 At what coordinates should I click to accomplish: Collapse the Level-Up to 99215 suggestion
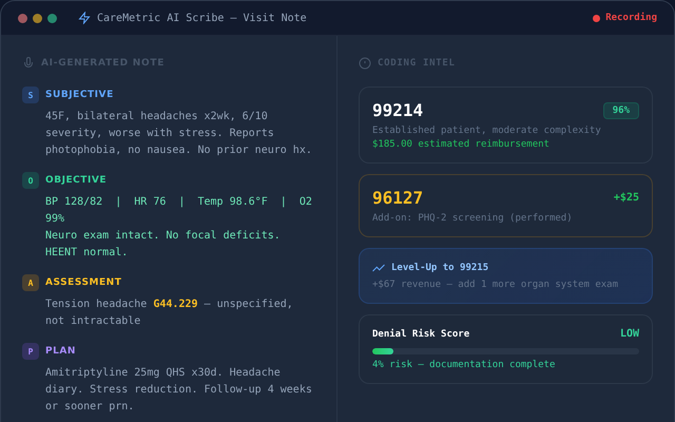(x=505, y=275)
